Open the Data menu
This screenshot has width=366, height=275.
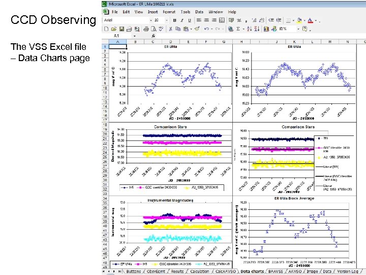click(199, 12)
